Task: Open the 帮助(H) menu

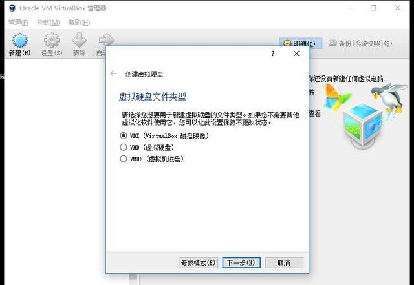Action: click(x=79, y=23)
